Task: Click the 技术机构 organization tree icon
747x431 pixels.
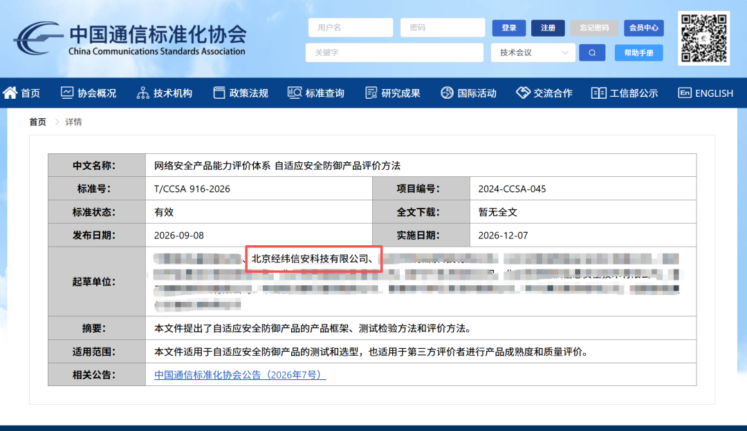Action: point(142,93)
